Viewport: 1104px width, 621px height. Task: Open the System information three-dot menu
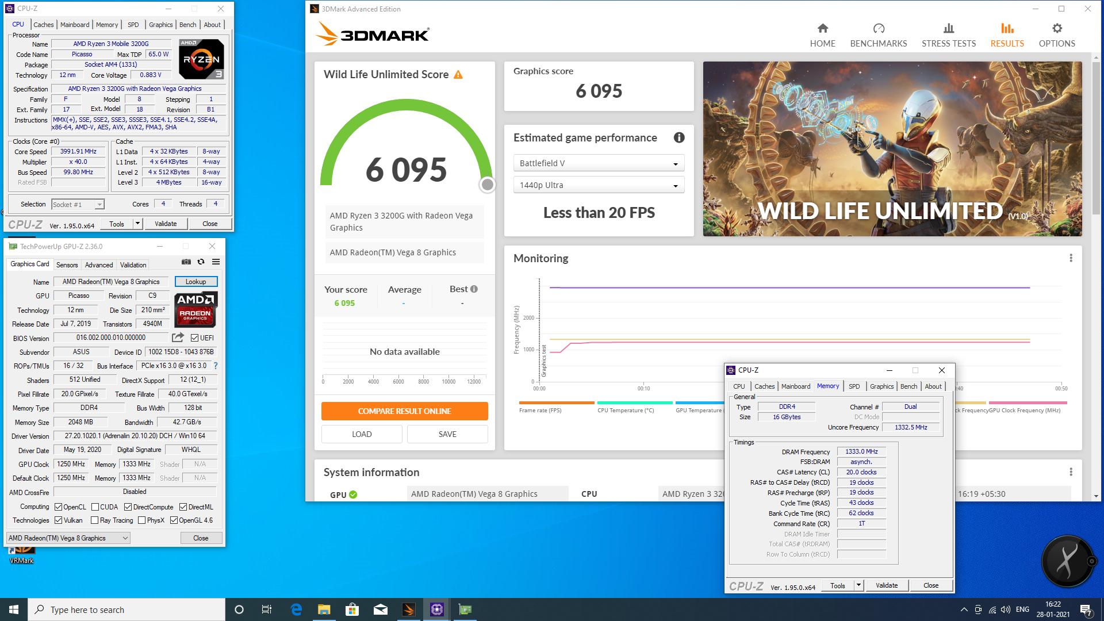tap(1071, 472)
